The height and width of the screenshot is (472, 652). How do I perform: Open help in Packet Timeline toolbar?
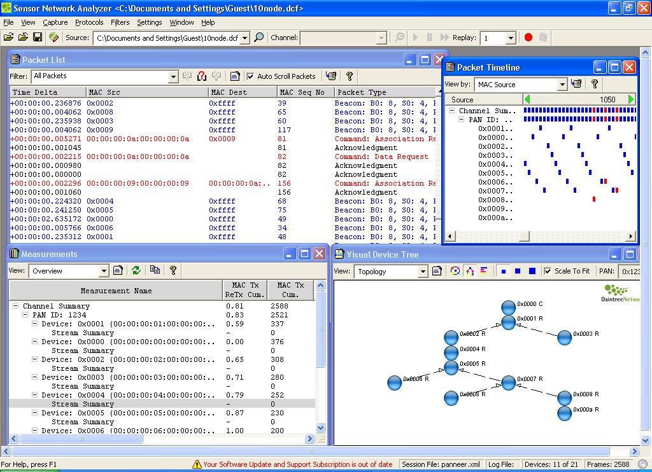595,84
